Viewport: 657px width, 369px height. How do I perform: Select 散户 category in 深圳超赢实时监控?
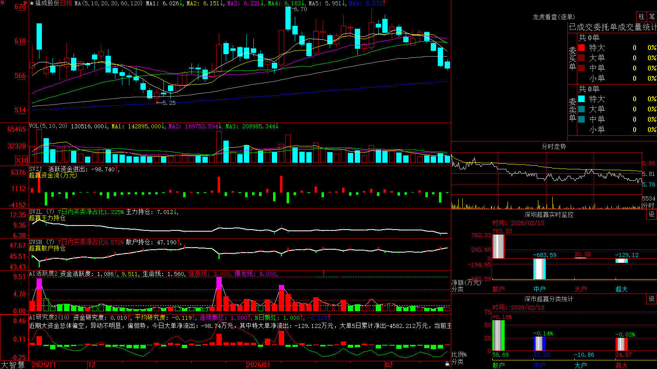(498, 289)
